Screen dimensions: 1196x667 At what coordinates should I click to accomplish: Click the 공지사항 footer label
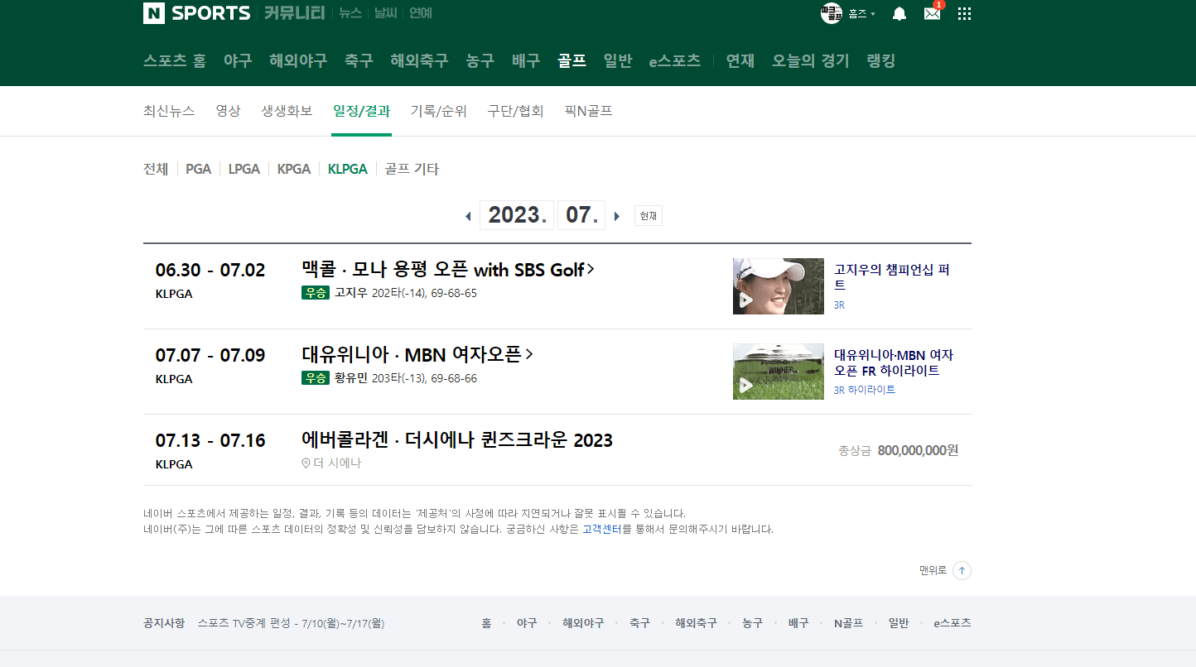(164, 623)
